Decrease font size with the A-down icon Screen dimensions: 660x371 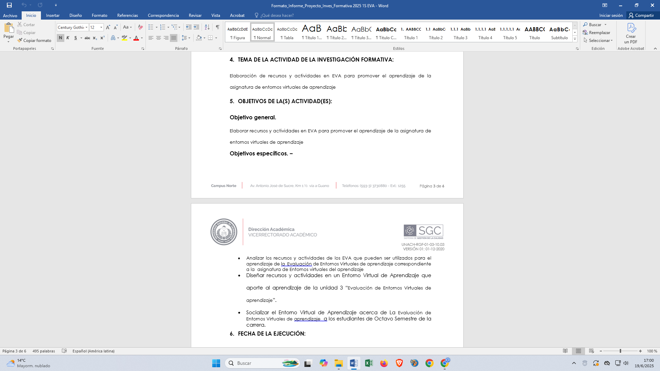pyautogui.click(x=116, y=27)
